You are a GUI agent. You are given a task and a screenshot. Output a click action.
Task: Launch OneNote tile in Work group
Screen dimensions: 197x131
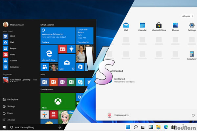(x=62, y=82)
